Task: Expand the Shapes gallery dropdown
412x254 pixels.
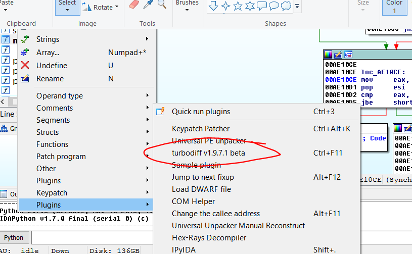Action: point(297,7)
